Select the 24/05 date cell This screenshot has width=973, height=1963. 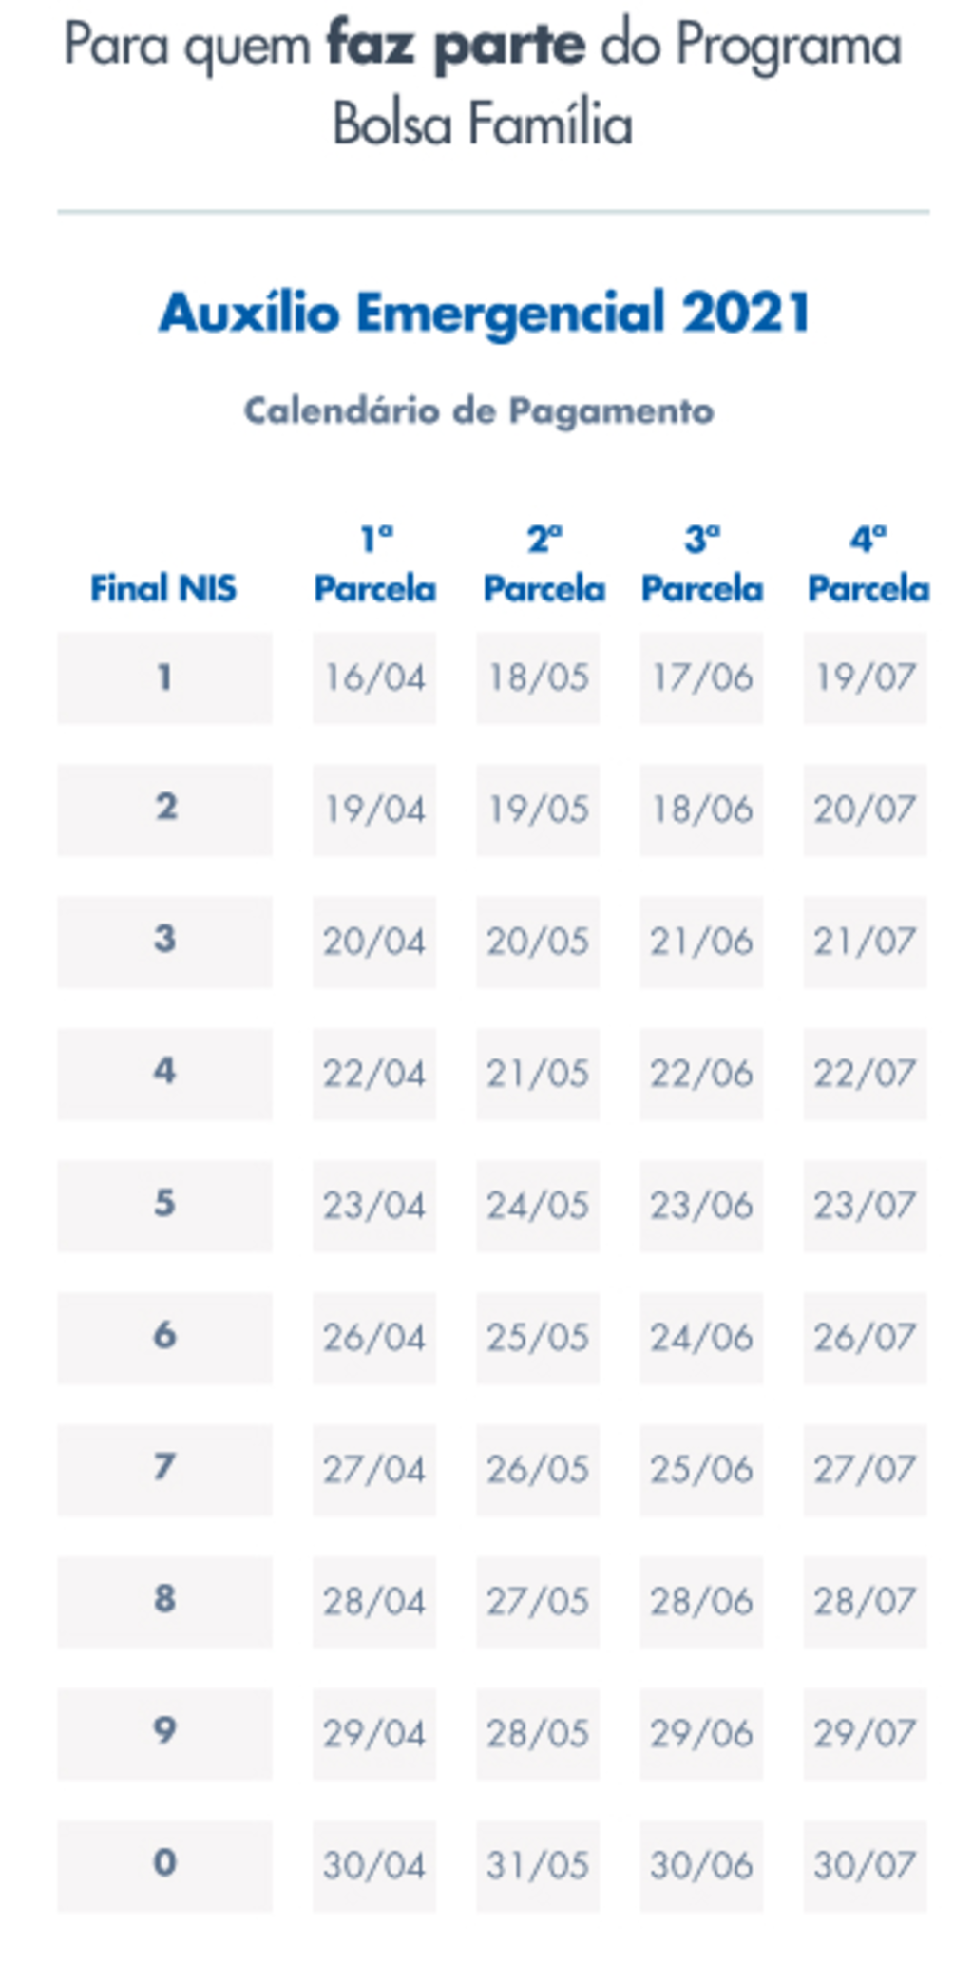click(538, 1206)
